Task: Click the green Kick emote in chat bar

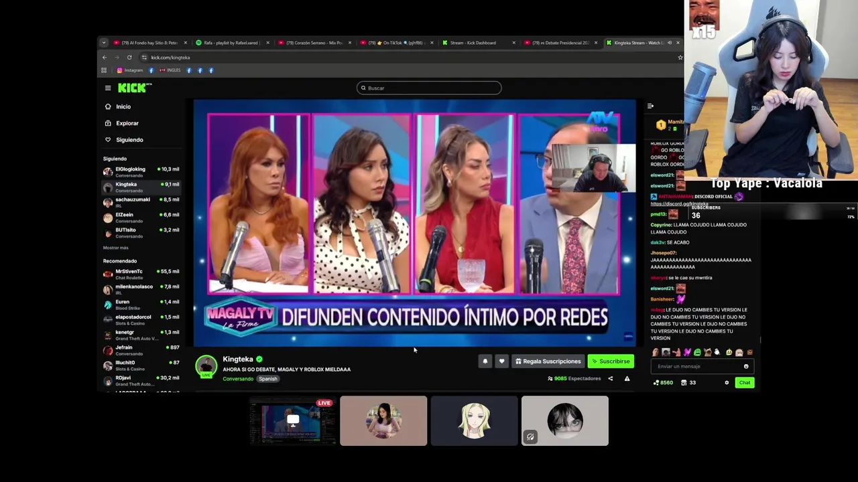Action: point(698,352)
